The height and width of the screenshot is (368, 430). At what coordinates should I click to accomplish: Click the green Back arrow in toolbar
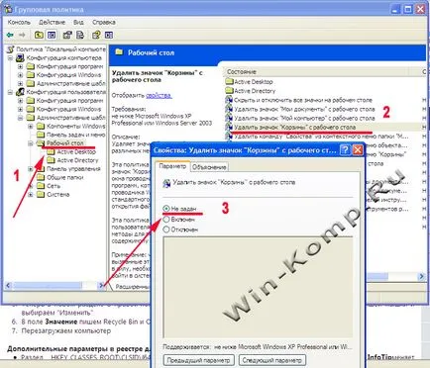(10, 35)
